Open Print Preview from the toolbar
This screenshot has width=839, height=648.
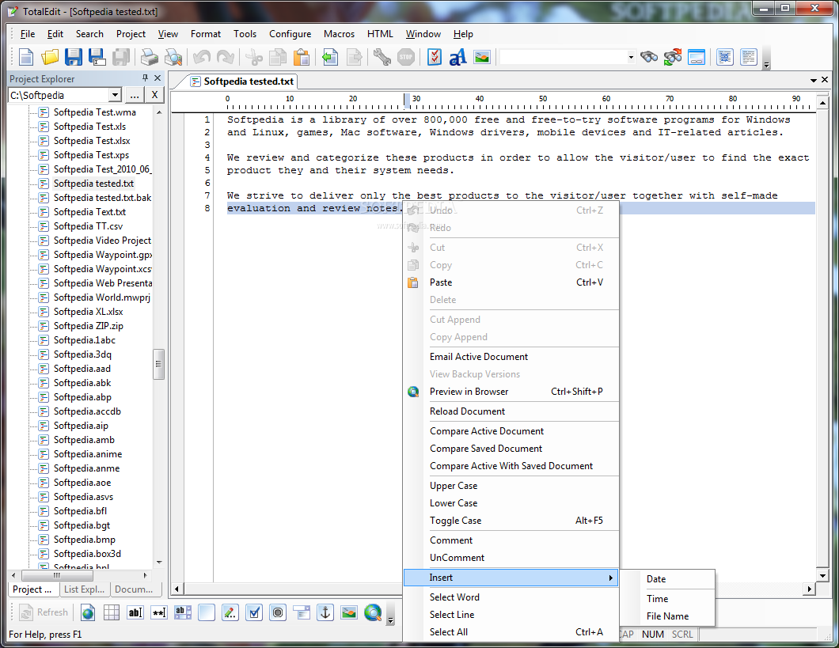[173, 57]
